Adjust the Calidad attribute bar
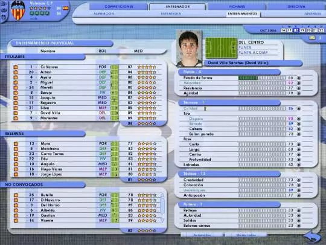Screen dimensions: 326x245 click(262, 108)
